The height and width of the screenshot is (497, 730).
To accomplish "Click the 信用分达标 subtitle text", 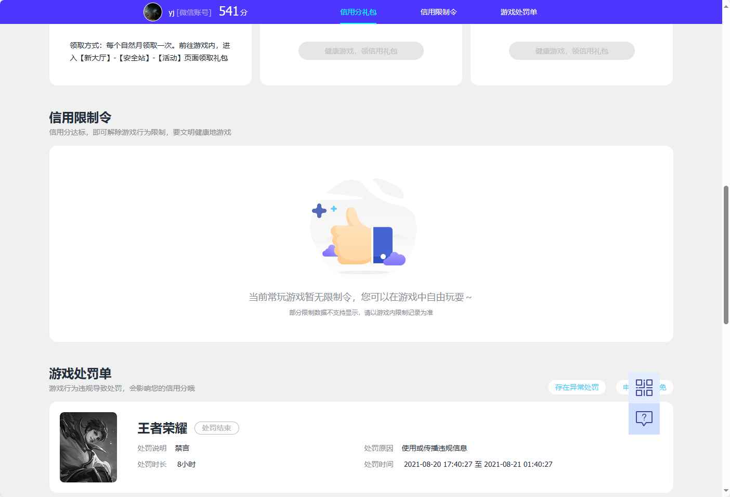I will click(x=140, y=132).
